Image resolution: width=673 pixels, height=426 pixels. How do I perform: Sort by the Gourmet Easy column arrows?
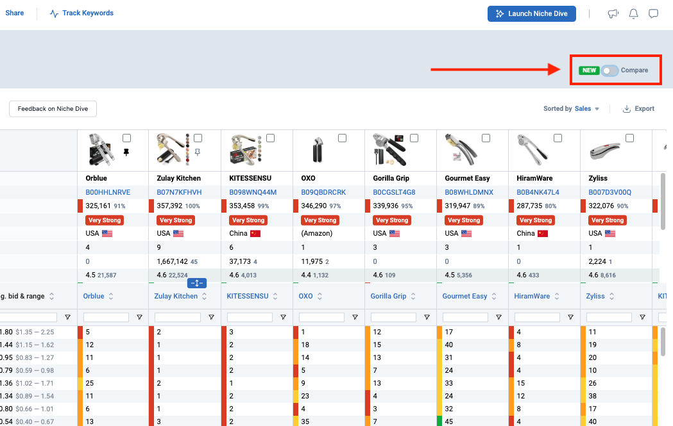pos(494,296)
